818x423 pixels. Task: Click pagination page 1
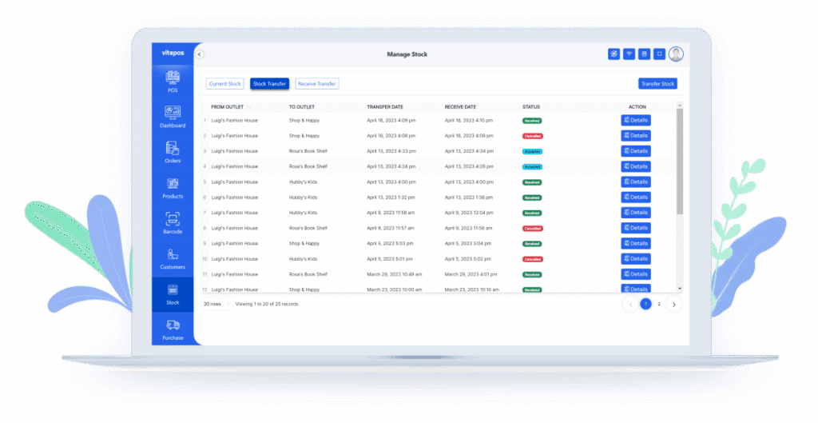(645, 304)
